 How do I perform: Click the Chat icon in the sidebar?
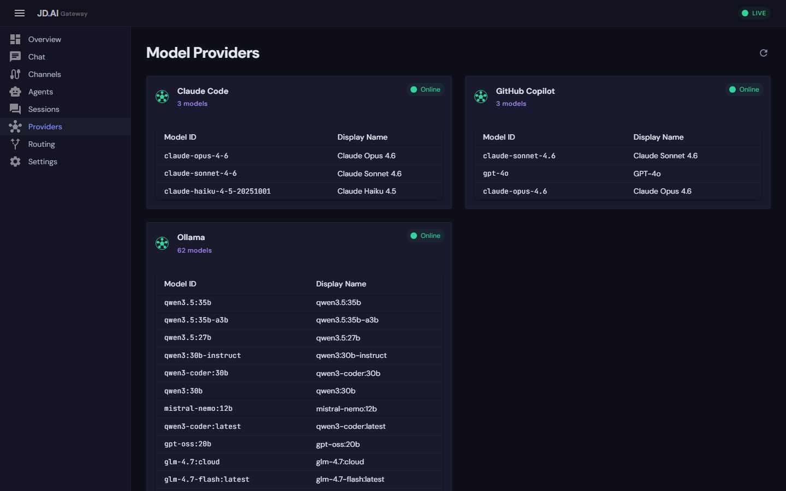[15, 56]
